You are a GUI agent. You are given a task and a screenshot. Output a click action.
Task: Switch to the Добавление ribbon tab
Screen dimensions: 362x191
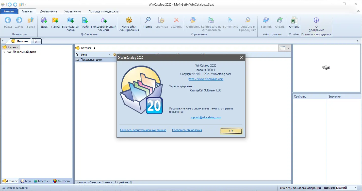pyautogui.click(x=48, y=11)
